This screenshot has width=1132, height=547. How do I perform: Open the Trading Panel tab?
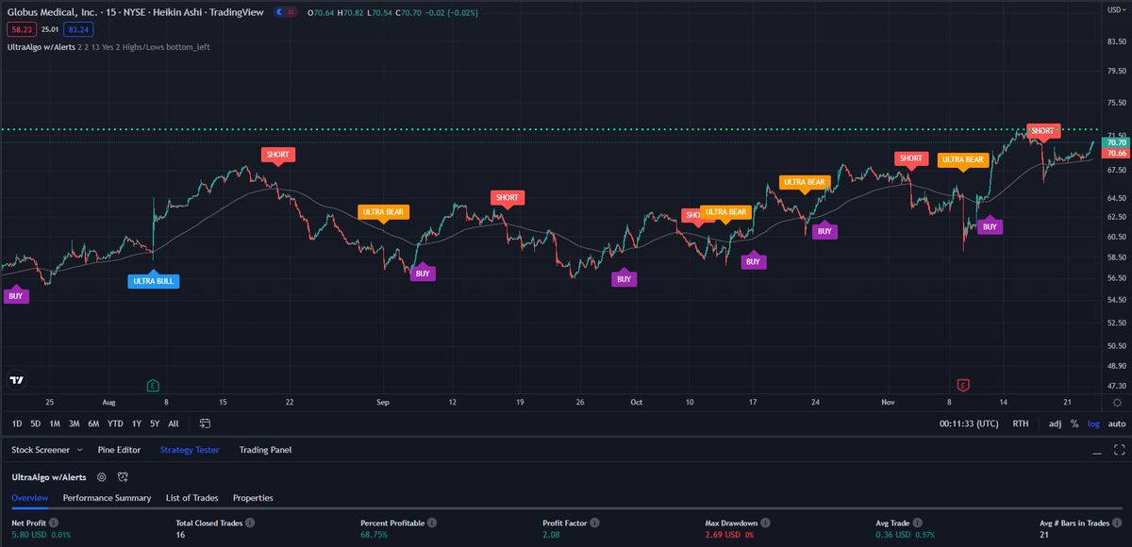[x=265, y=450]
